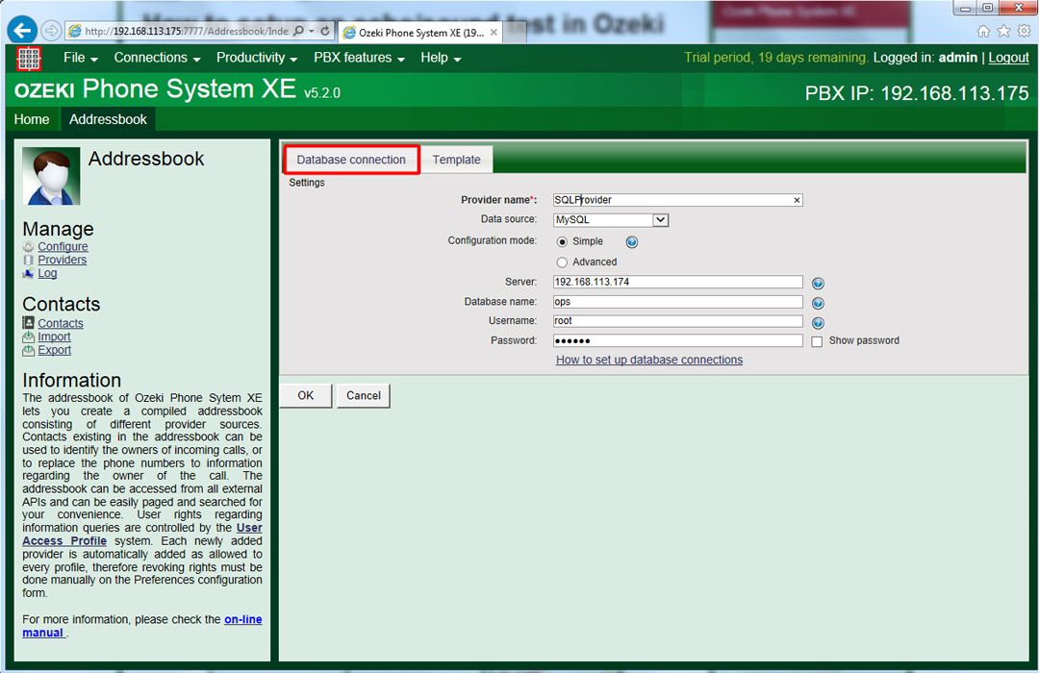The image size is (1039, 673).
Task: Open the Providers link
Action: pos(63,260)
